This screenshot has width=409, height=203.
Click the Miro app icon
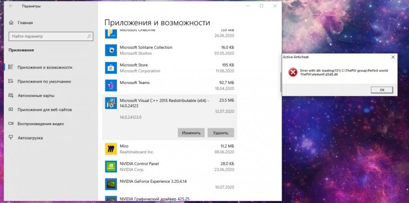[111, 149]
